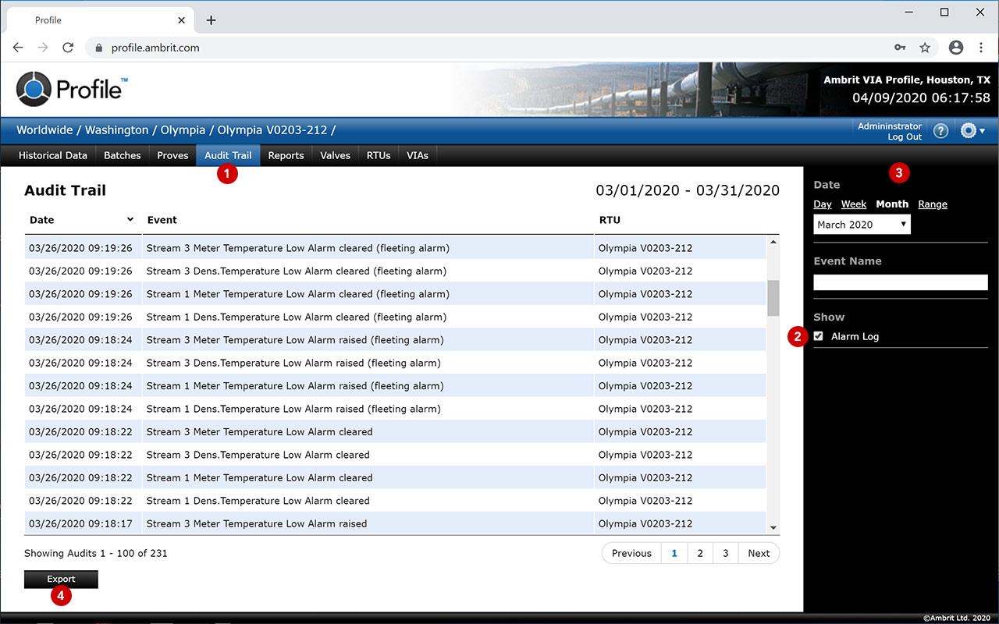
Task: Open the browser three-dot menu
Action: [x=981, y=48]
